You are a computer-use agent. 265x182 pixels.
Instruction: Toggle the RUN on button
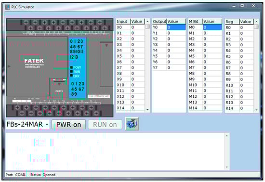[105, 125]
